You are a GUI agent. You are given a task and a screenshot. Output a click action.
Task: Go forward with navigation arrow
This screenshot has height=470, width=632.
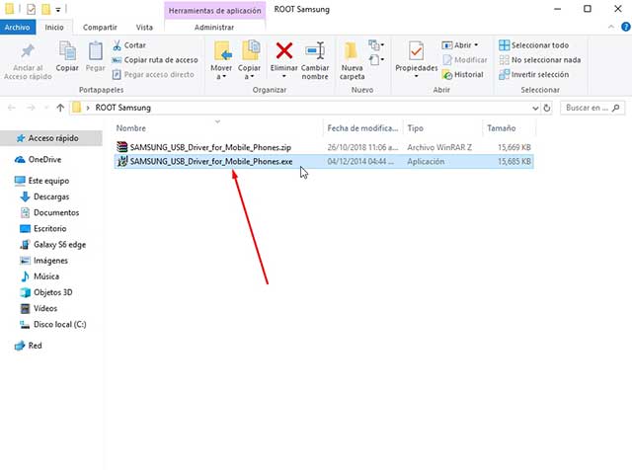(31, 108)
